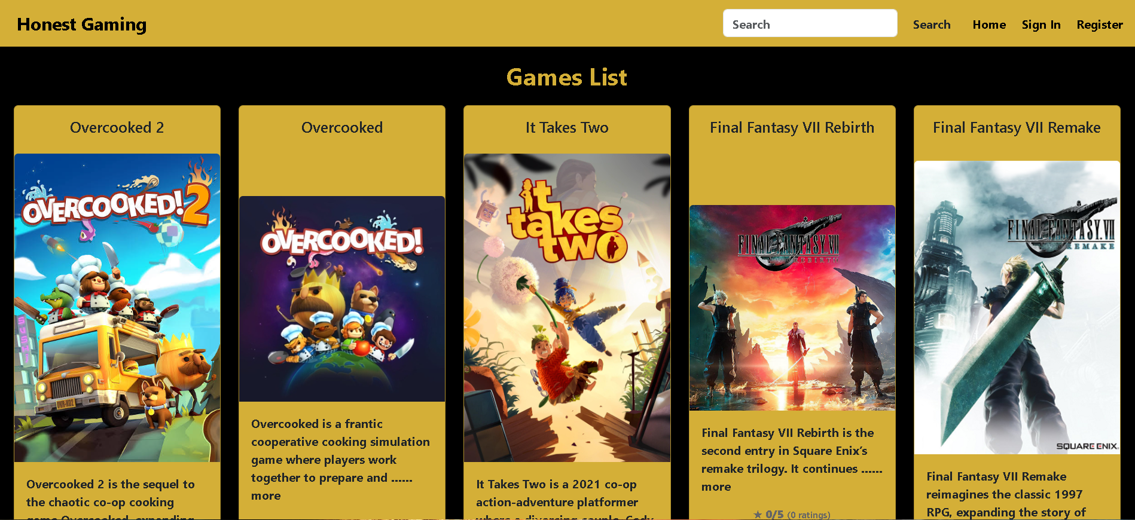Click the Honest Gaming site logo

pyautogui.click(x=82, y=24)
